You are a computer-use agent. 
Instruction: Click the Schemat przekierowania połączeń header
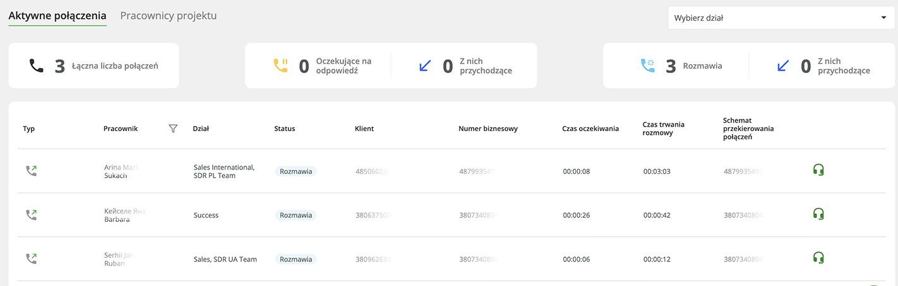click(748, 129)
